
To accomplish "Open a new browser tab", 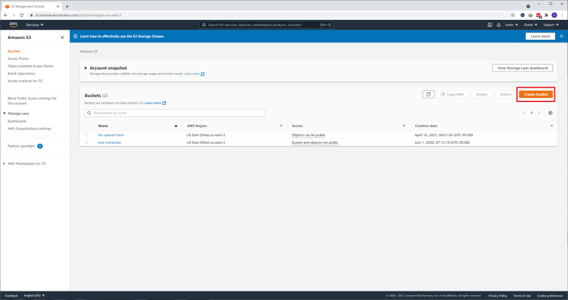I will (67, 6).
